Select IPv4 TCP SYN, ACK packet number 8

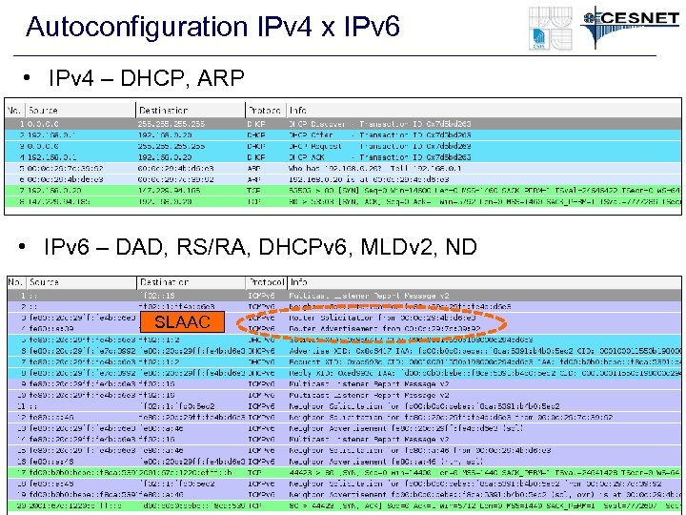343,201
